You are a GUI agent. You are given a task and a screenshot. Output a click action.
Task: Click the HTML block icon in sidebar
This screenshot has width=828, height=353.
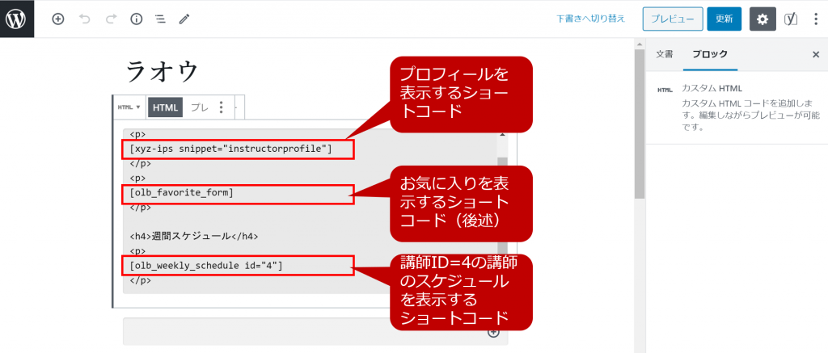point(665,90)
